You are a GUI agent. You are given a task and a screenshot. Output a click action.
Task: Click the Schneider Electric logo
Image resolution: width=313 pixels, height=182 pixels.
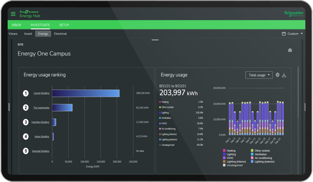(294, 13)
